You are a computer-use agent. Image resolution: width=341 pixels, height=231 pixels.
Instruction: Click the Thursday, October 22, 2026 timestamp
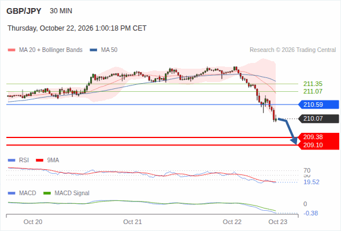click(x=77, y=28)
